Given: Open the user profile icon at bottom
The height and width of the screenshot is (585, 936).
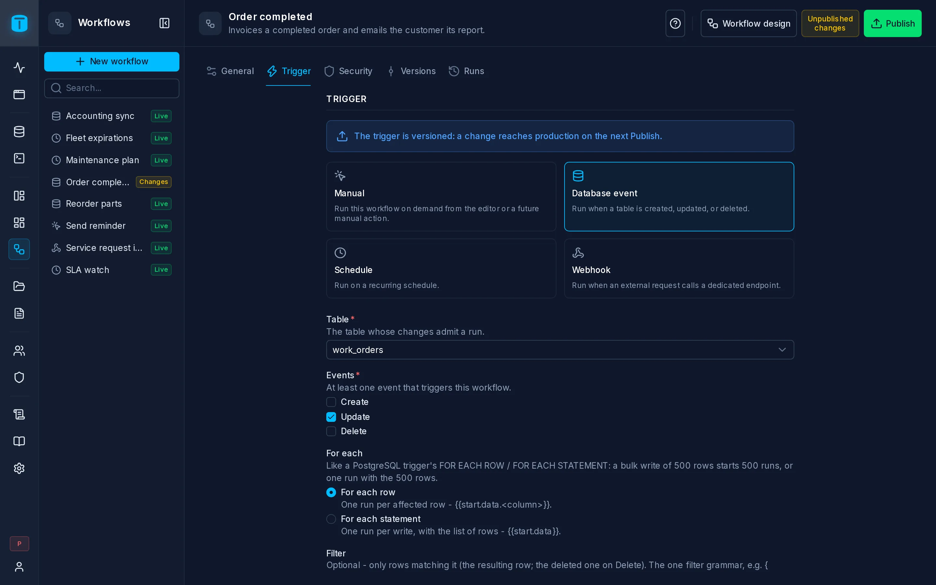Looking at the screenshot, I should coord(19,566).
